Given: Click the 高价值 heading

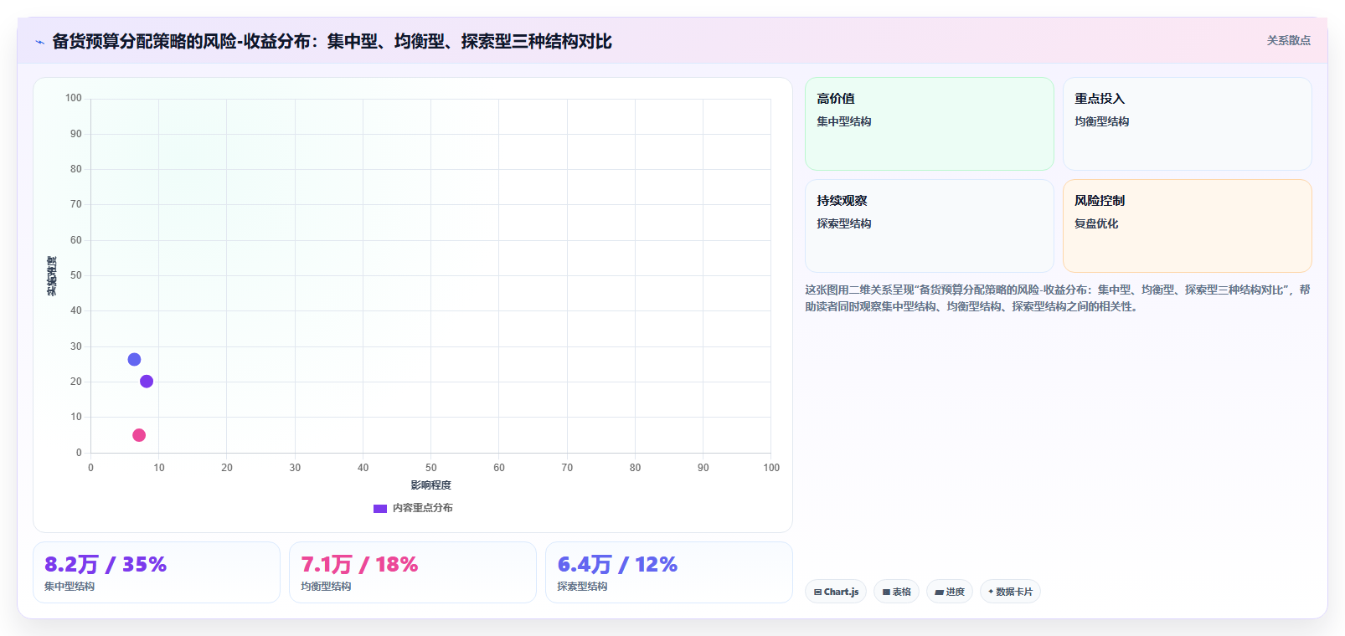Looking at the screenshot, I should coord(836,99).
